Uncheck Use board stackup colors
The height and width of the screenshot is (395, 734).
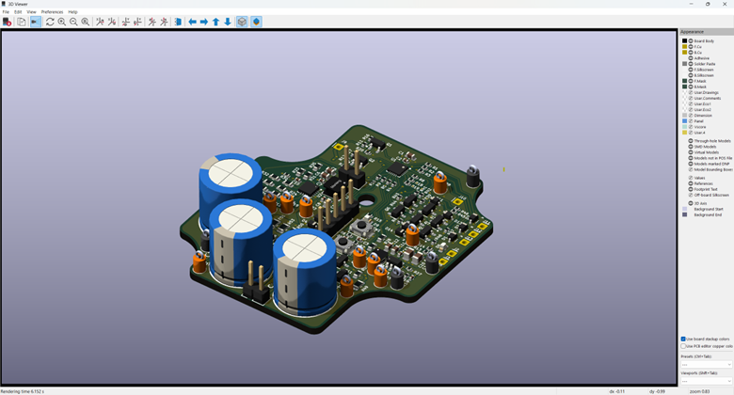[x=683, y=339]
